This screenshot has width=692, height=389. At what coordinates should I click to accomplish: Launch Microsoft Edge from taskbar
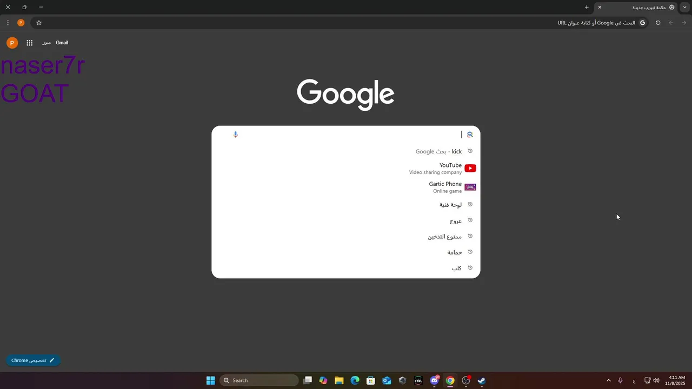(x=355, y=380)
